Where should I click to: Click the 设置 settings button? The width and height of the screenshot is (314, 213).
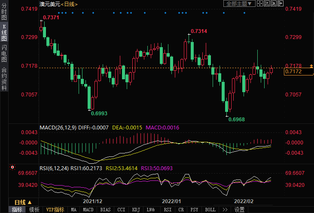[x=239, y=210]
